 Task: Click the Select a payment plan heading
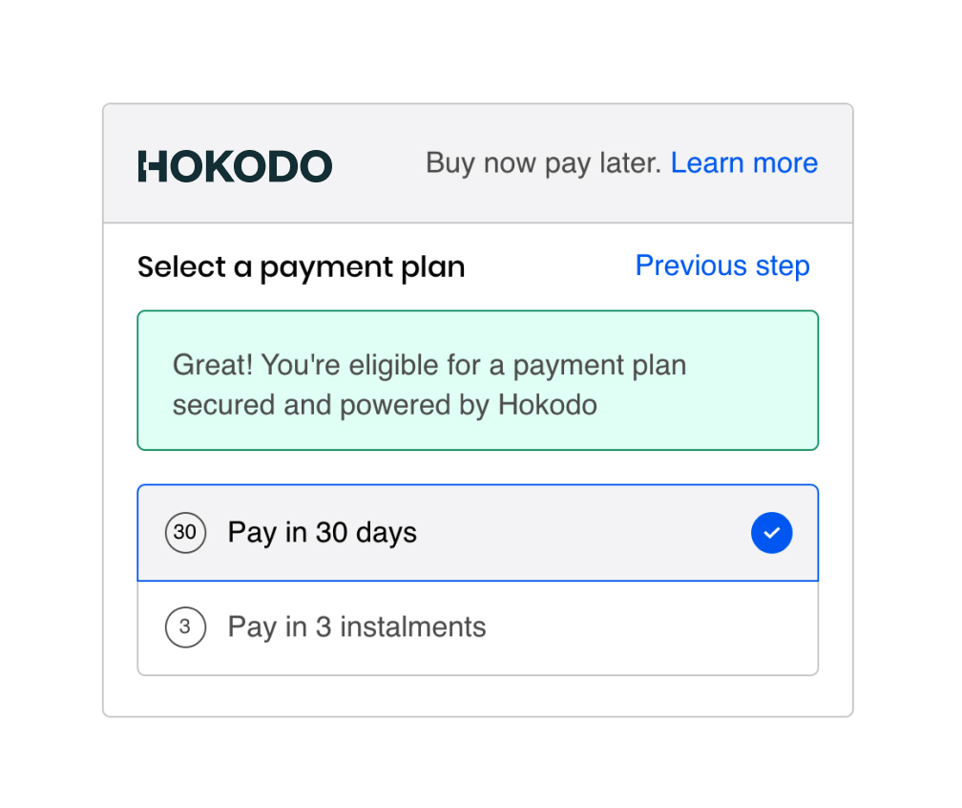click(301, 266)
